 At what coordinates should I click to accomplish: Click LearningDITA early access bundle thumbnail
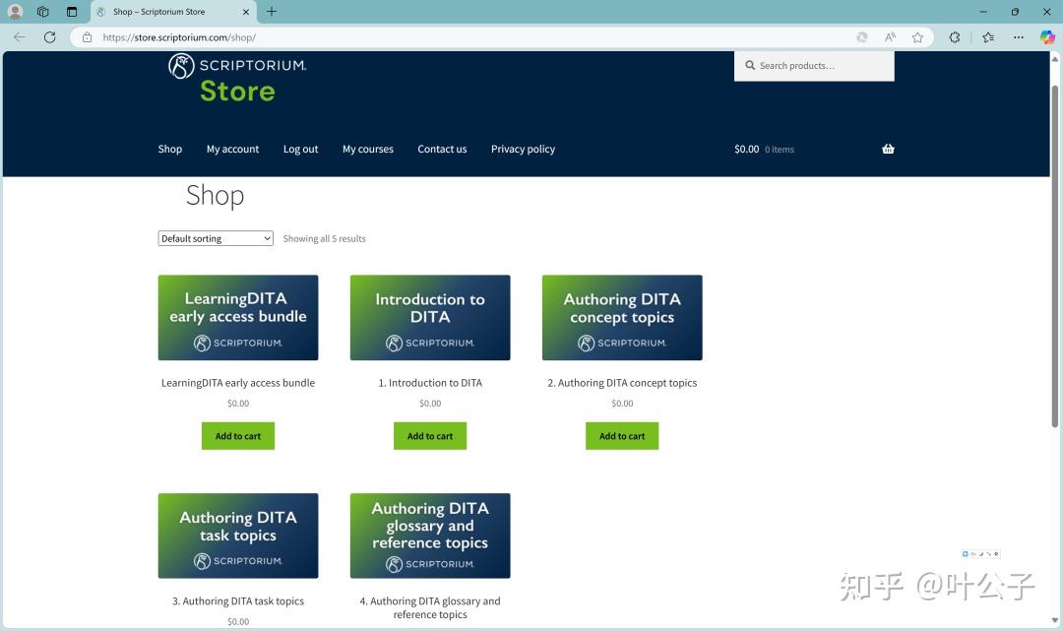[238, 317]
